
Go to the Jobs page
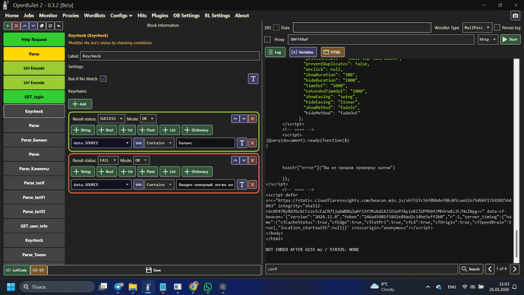pyautogui.click(x=29, y=15)
